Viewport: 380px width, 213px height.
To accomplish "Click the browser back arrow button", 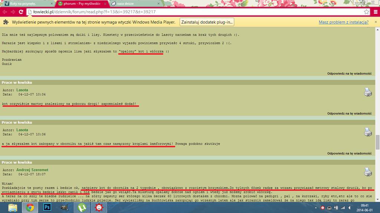I will tap(5, 12).
